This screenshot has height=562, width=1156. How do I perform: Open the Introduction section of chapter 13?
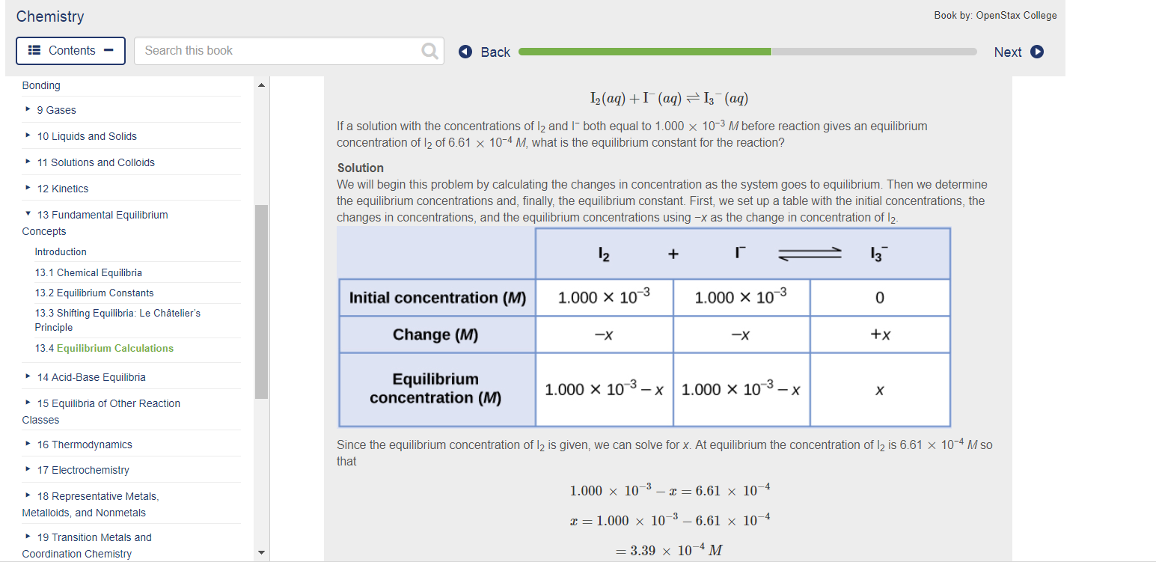61,251
